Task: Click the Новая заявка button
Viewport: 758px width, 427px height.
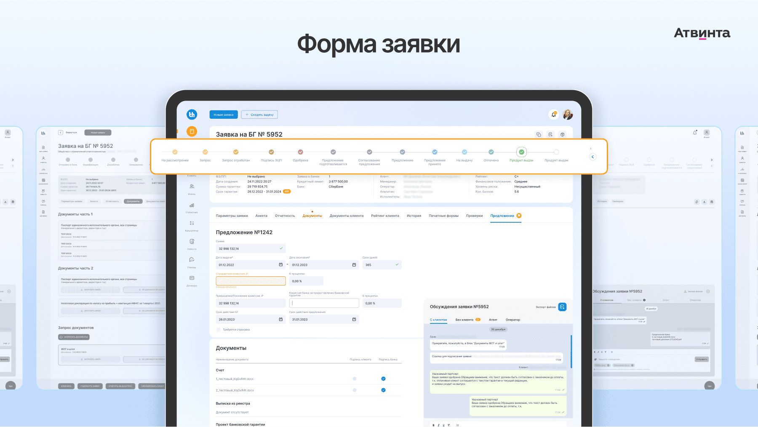Action: [223, 115]
